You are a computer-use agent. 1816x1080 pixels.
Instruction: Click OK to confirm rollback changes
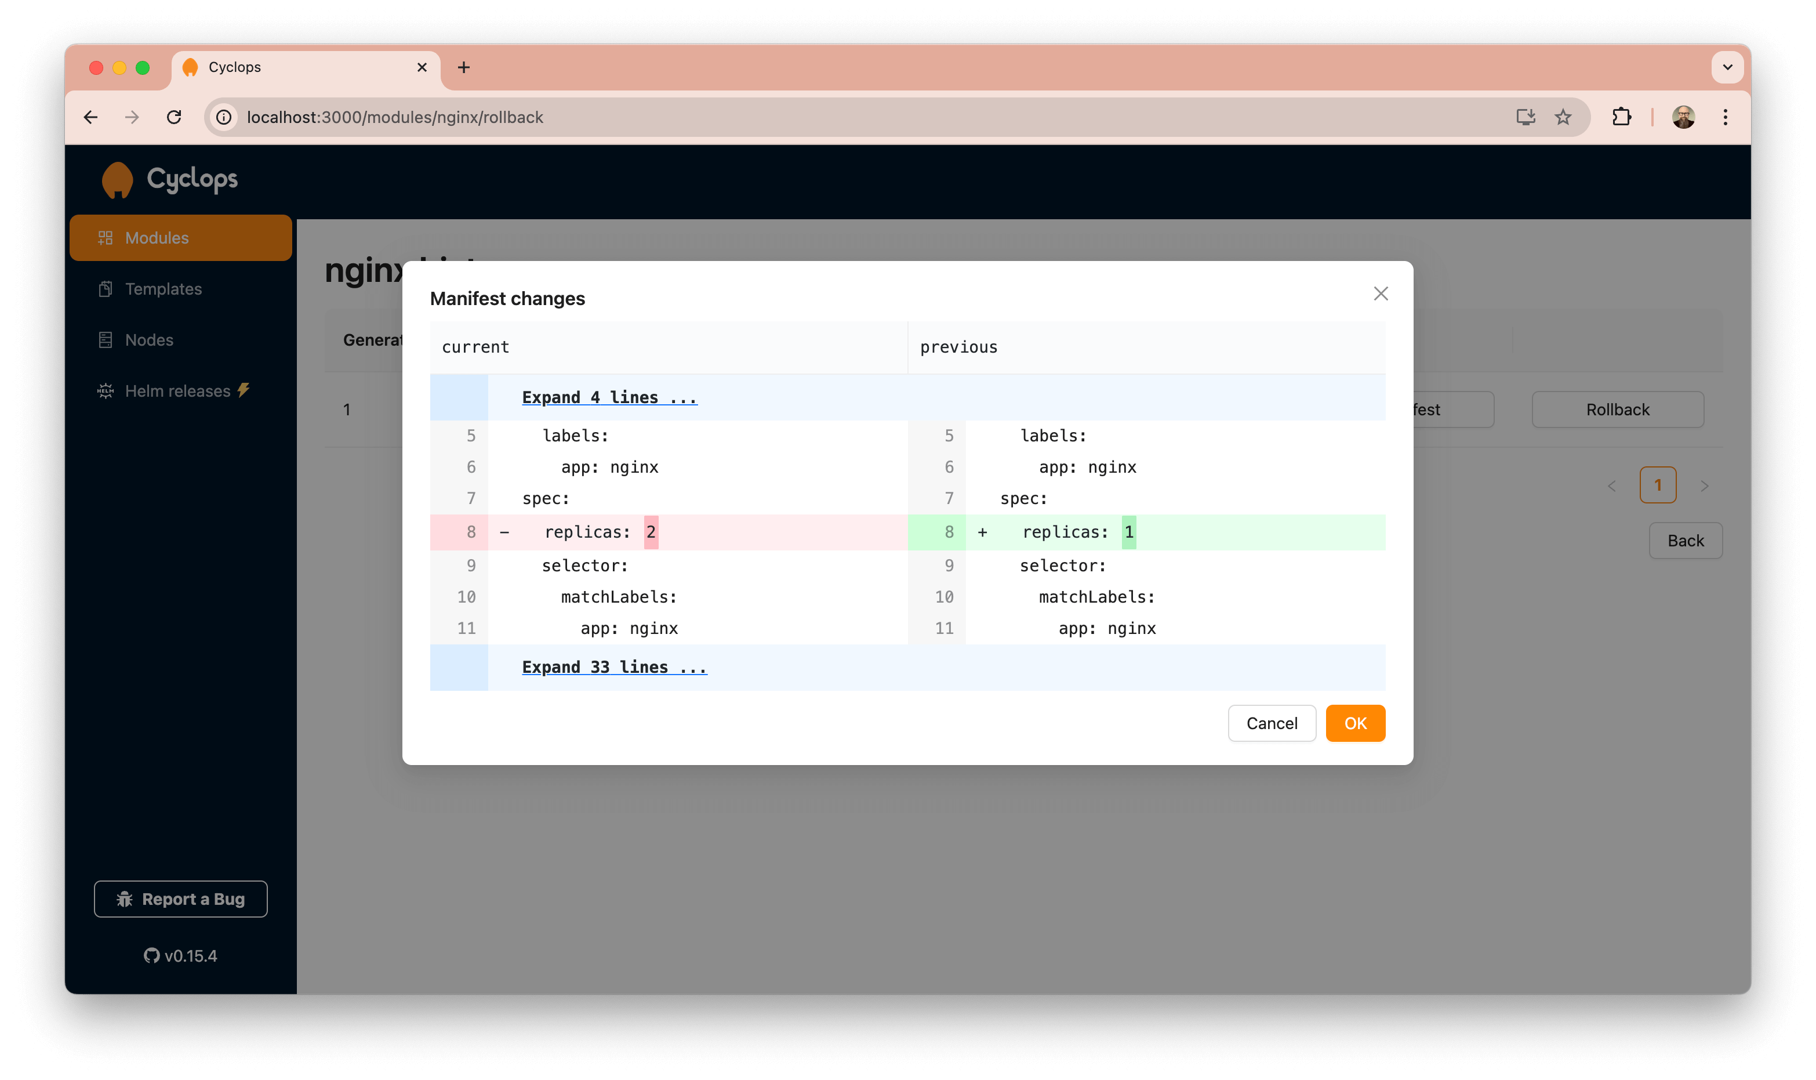coord(1354,723)
